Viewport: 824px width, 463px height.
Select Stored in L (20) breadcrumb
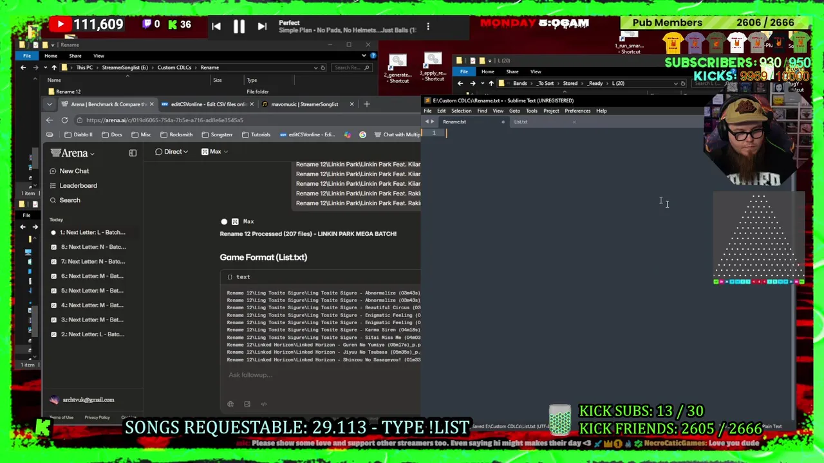click(570, 84)
